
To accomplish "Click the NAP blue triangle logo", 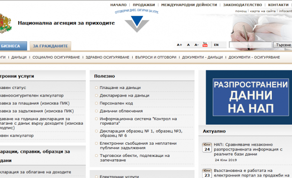I will [137, 24].
